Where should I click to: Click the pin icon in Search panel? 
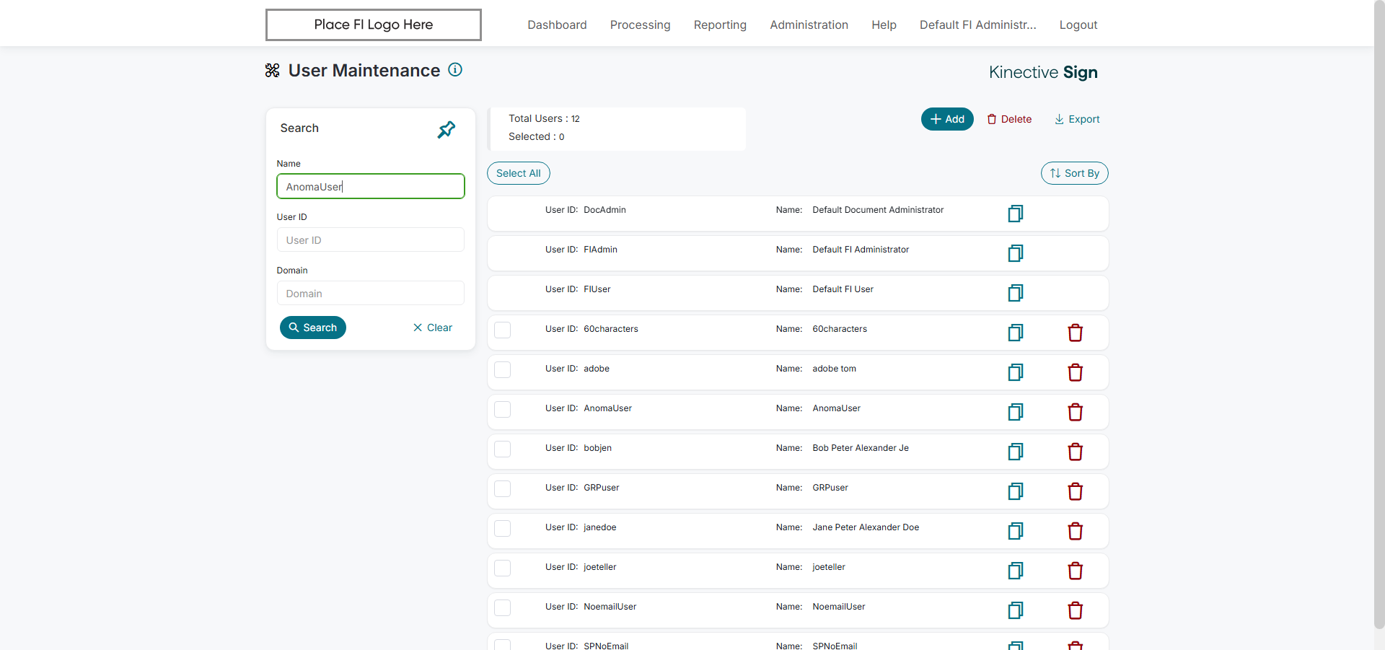coord(447,130)
